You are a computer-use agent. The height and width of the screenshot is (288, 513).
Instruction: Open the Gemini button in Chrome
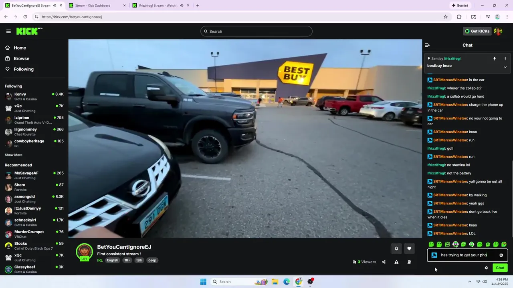pyautogui.click(x=460, y=6)
